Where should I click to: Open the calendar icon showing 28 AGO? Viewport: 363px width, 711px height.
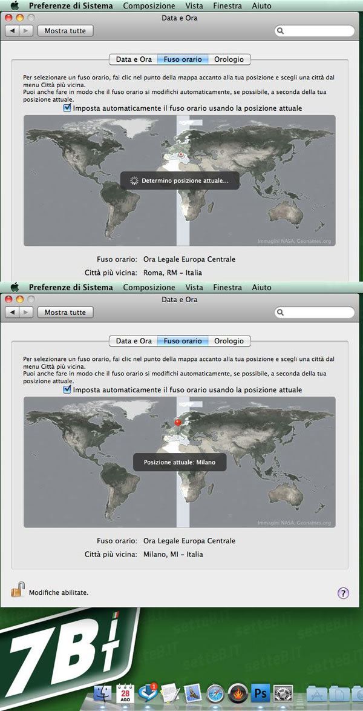click(126, 694)
